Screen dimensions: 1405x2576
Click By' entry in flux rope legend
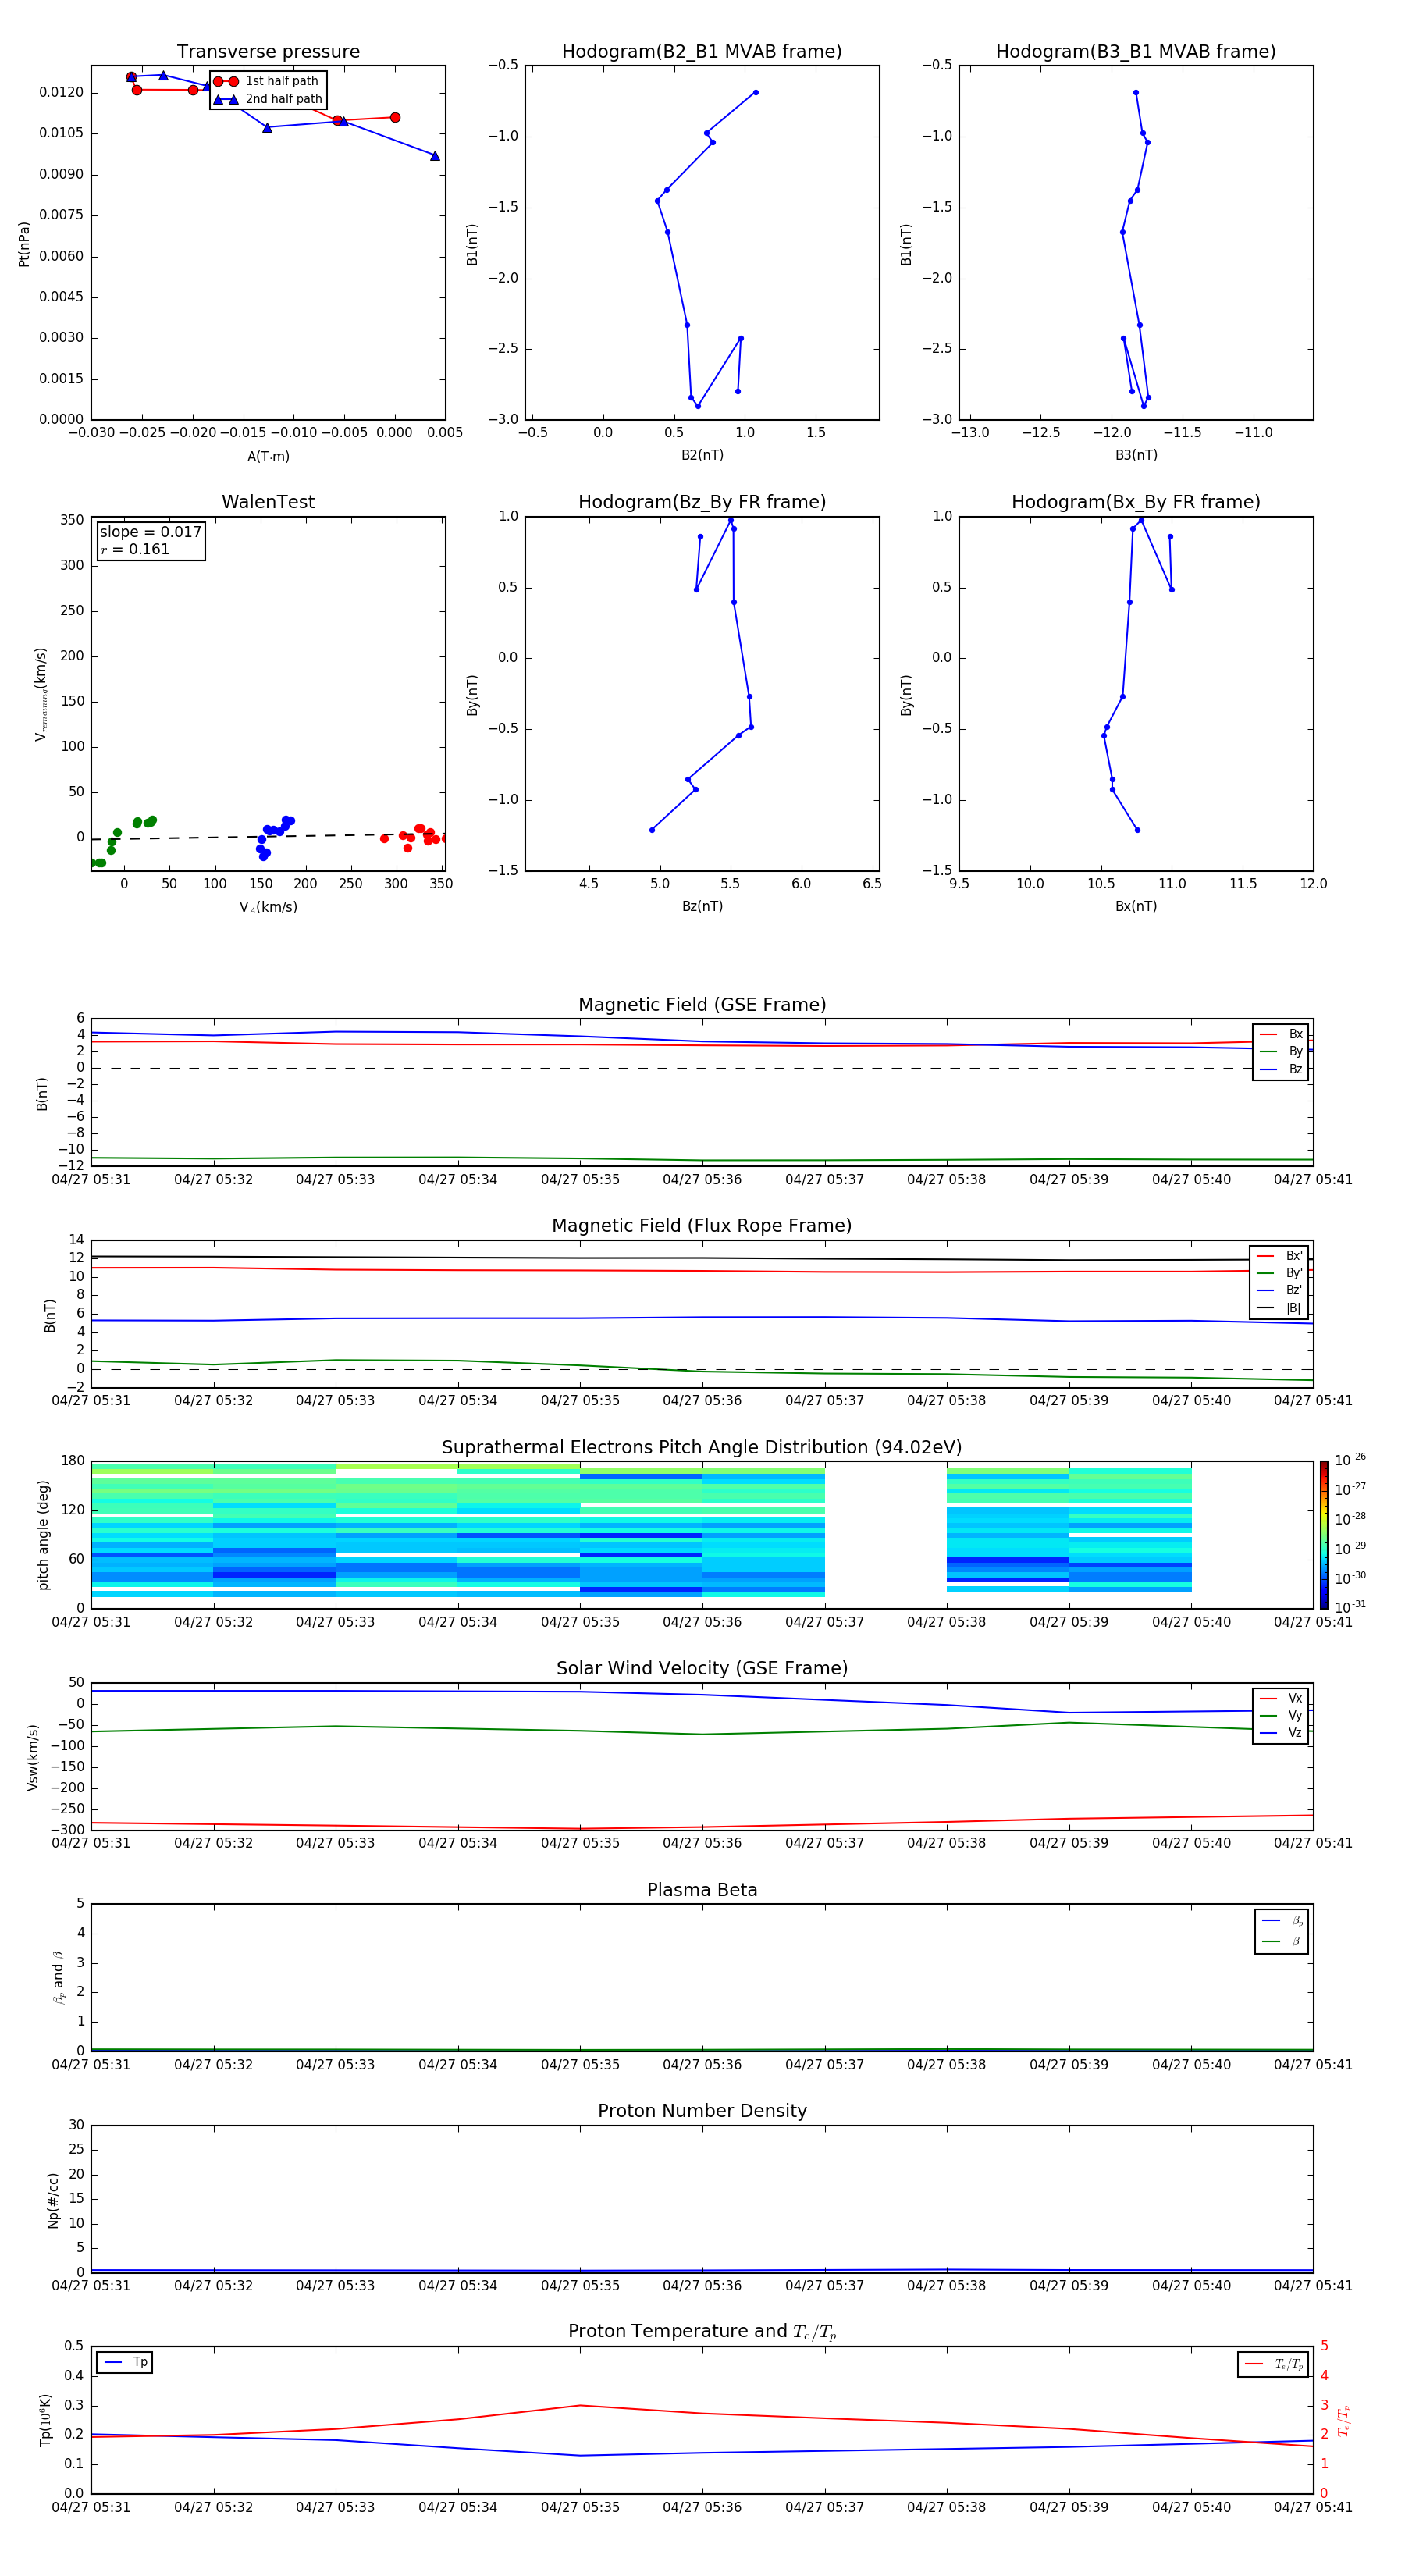click(1279, 1273)
